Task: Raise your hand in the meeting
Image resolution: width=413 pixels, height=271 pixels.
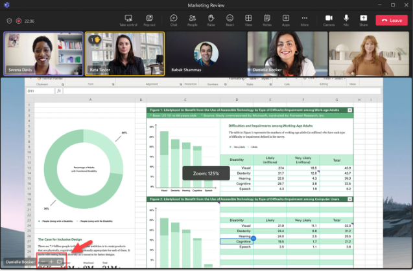Action: [211, 19]
